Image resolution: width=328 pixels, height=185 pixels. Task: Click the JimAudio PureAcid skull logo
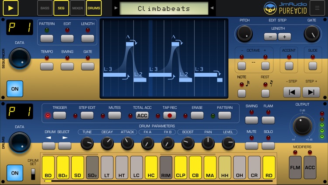coord(270,8)
